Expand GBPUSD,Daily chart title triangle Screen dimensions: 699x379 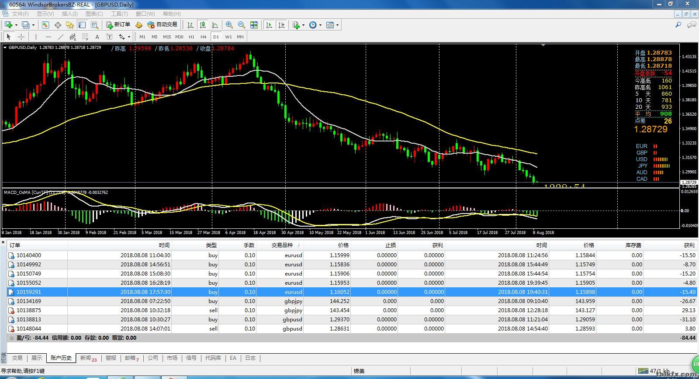tap(5, 48)
